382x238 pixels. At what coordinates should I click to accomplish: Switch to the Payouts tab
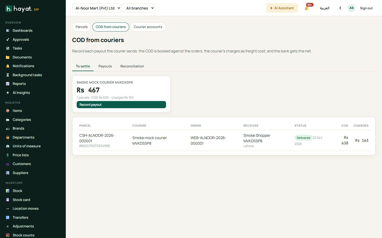(105, 66)
